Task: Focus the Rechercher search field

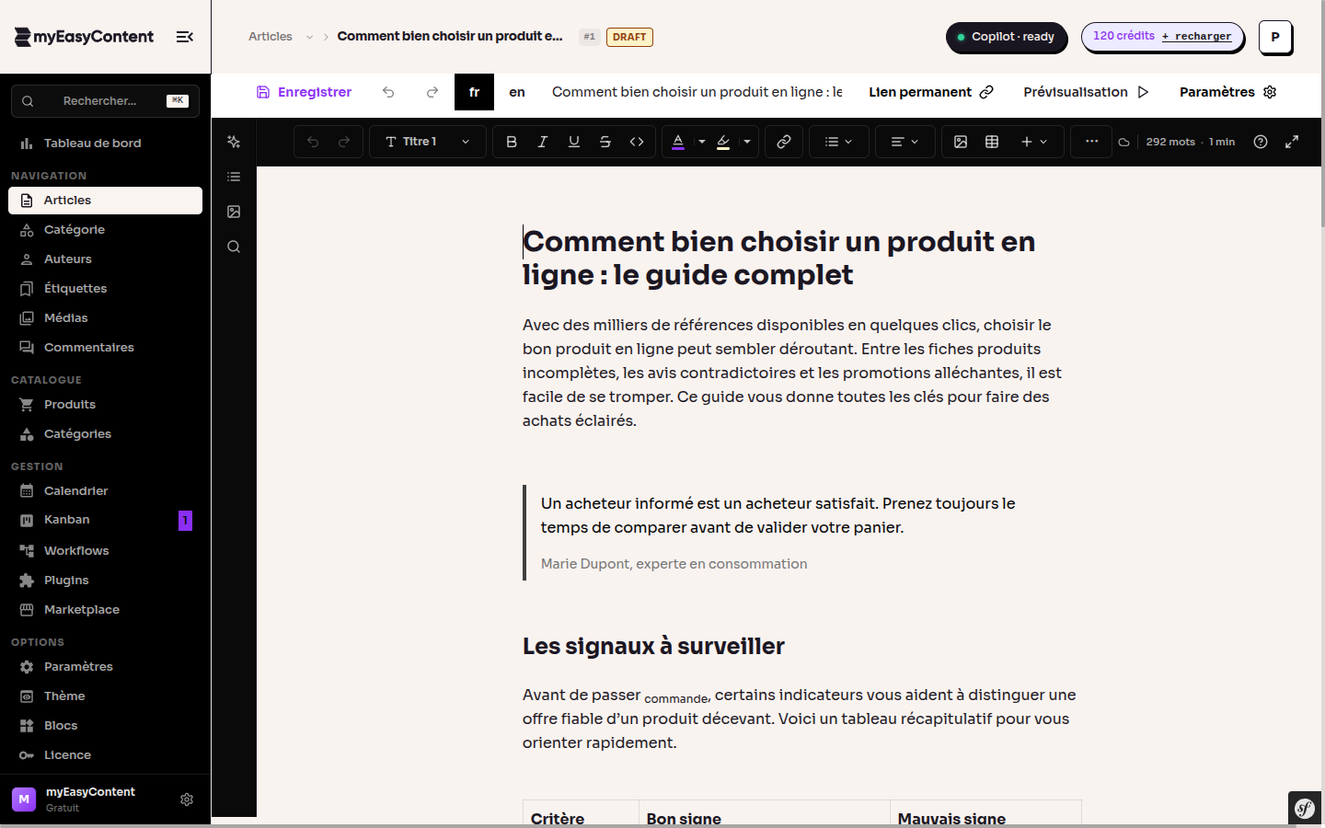Action: point(105,101)
